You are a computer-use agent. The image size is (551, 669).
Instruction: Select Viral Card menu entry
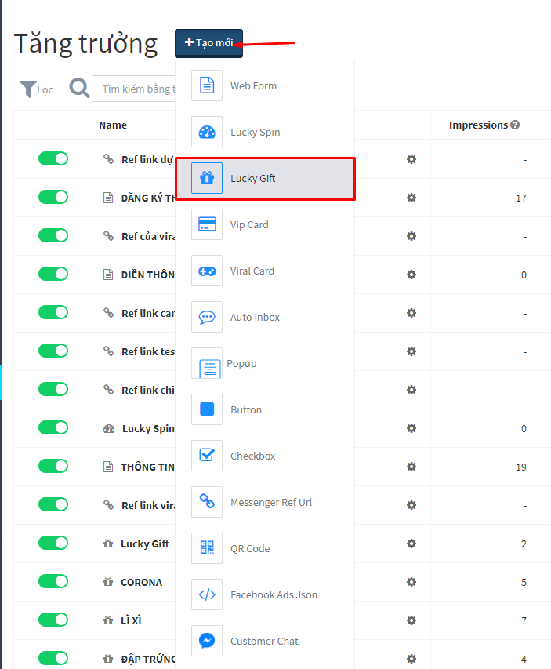pyautogui.click(x=265, y=271)
